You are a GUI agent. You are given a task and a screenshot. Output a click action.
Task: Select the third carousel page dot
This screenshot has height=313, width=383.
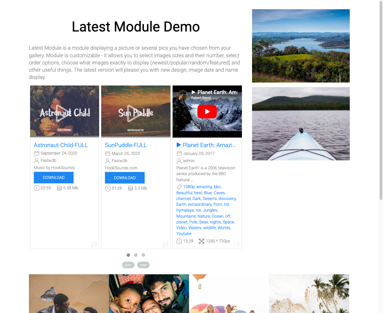pos(143,255)
